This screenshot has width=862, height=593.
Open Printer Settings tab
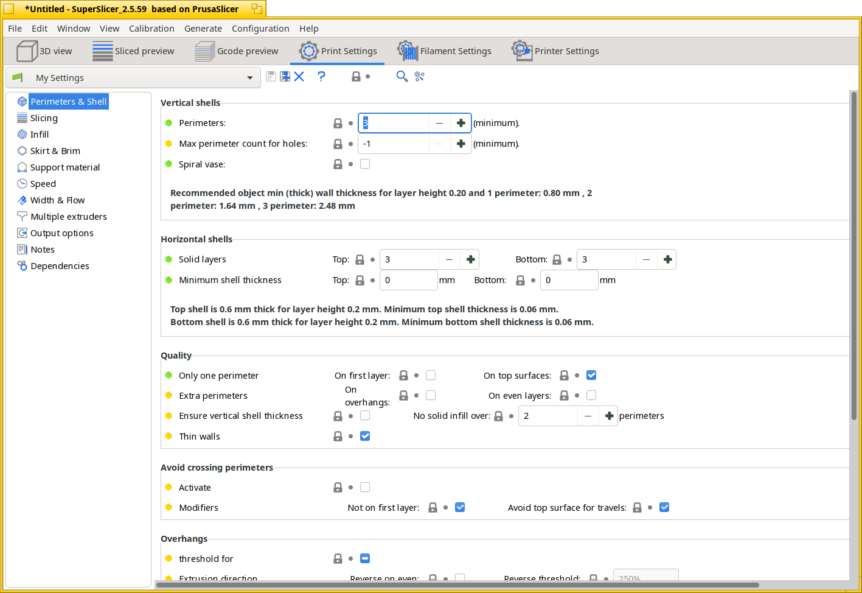555,51
